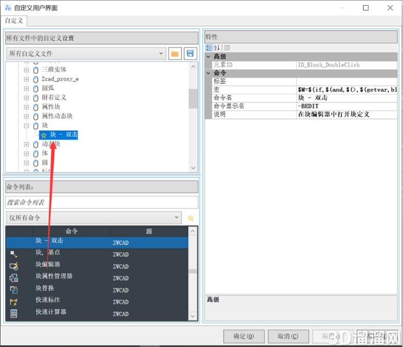Expand the 属性块 tree node
Screen dimensions: 403x347
26,107
